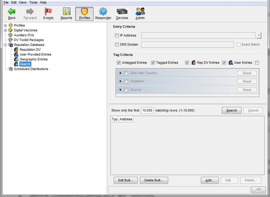Uncheck the Untagged Entries checkbox

tap(119, 62)
